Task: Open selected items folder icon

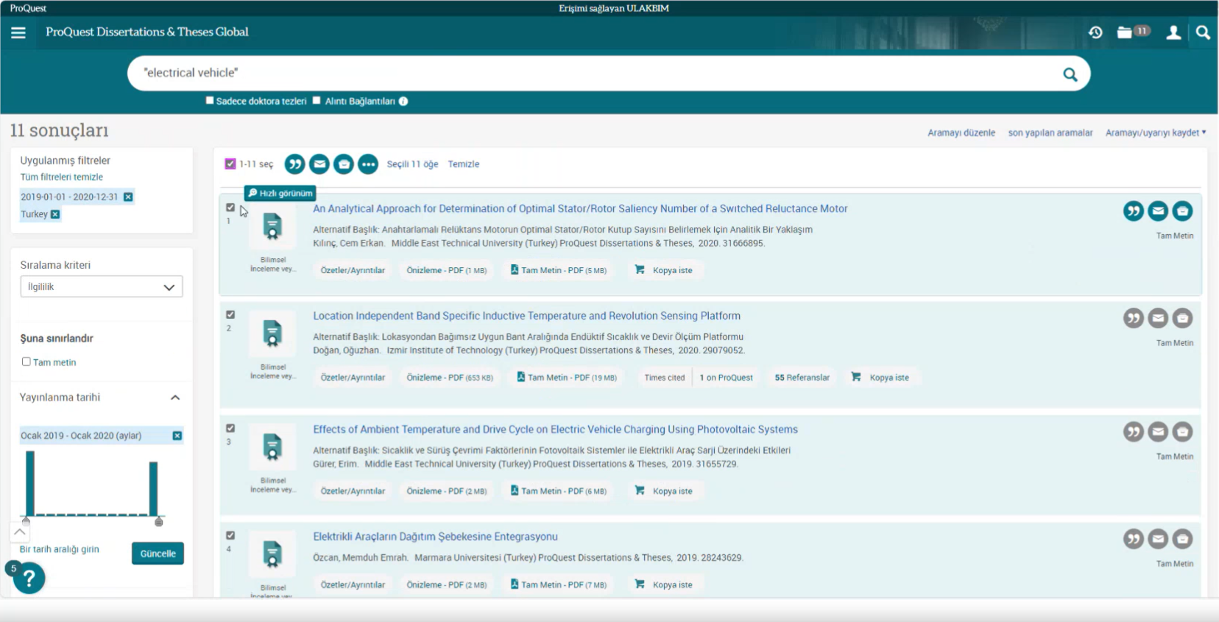Action: 1126,32
